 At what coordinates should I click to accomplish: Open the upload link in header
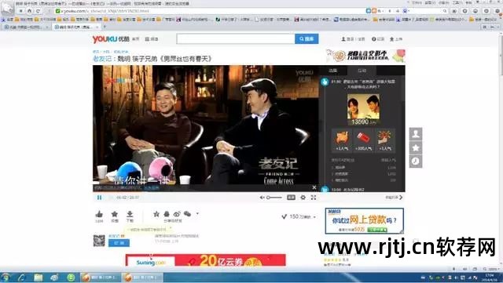[396, 39]
